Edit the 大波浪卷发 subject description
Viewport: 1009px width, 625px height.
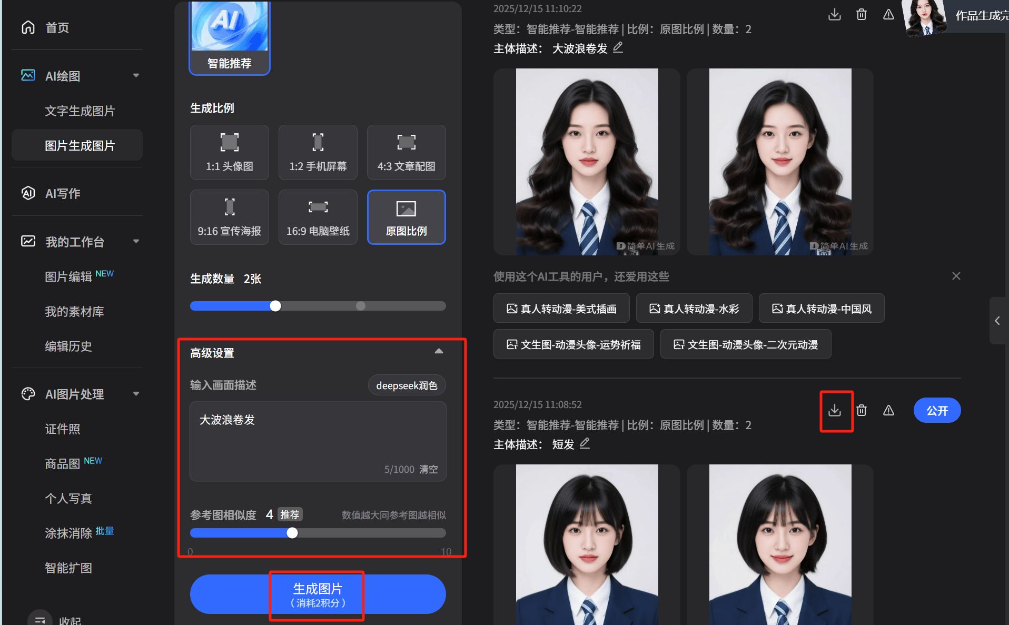618,48
